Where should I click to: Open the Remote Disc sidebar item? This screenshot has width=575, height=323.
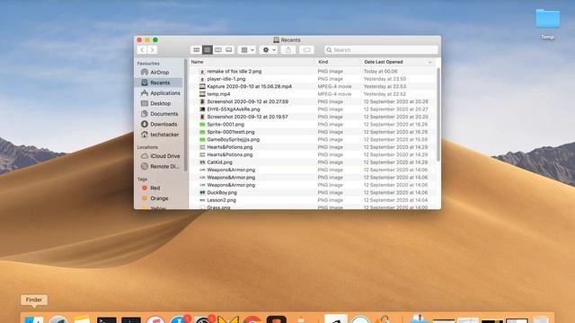coord(160,166)
